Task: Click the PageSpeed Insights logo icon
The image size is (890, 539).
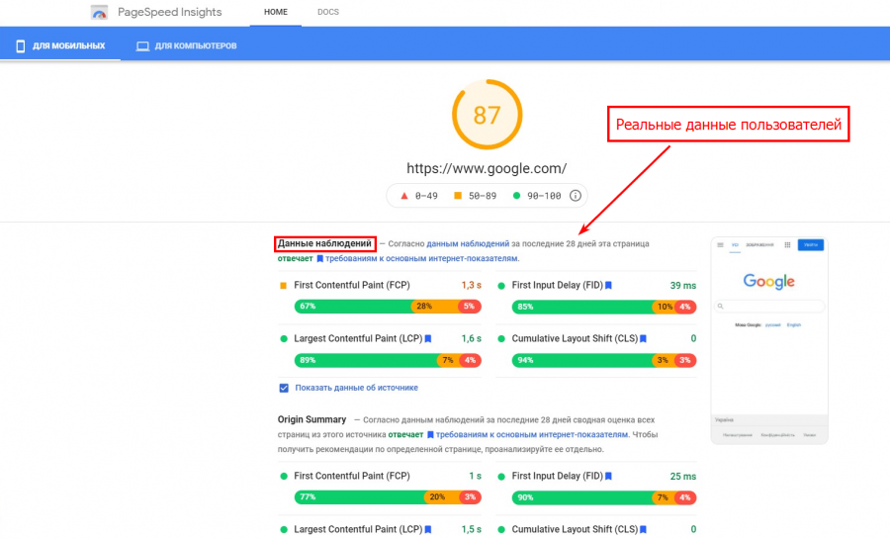Action: click(x=99, y=12)
